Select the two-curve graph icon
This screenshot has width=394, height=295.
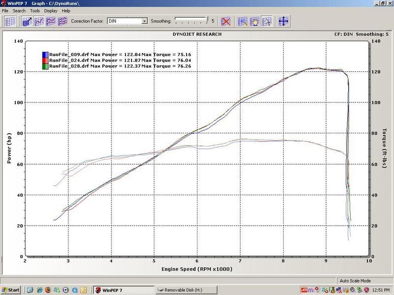[51, 21]
